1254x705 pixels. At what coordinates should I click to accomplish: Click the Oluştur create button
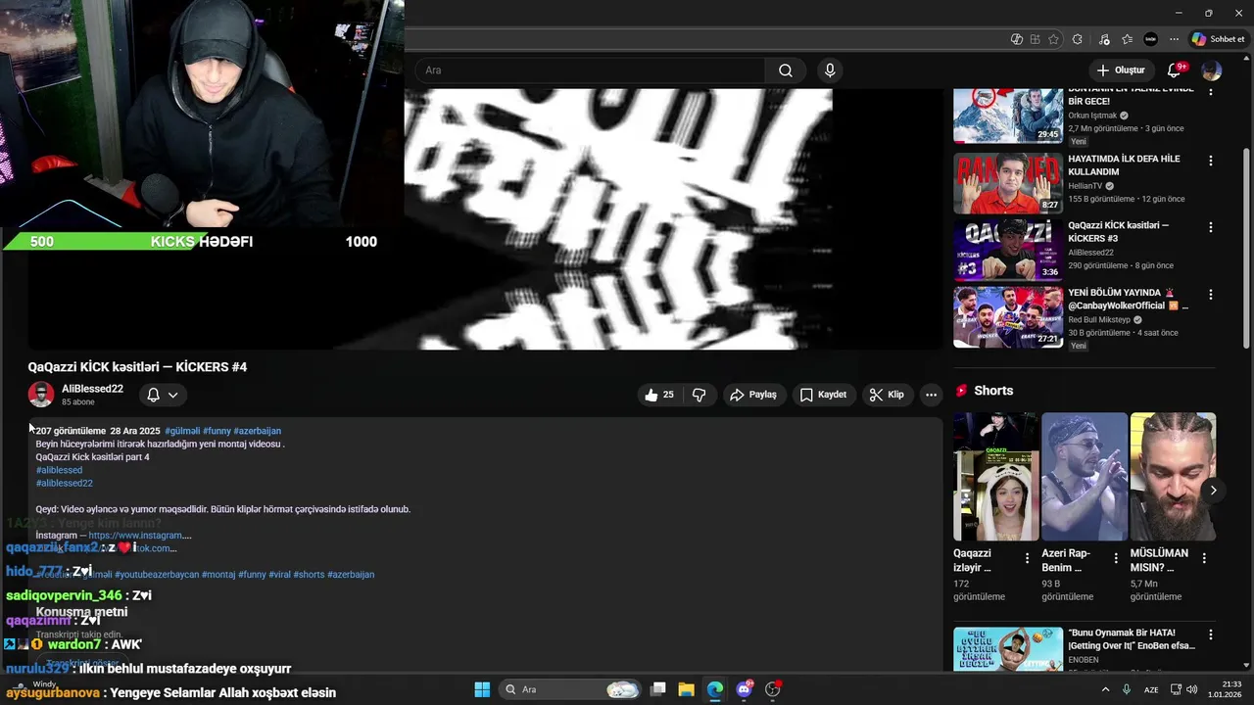[1120, 70]
